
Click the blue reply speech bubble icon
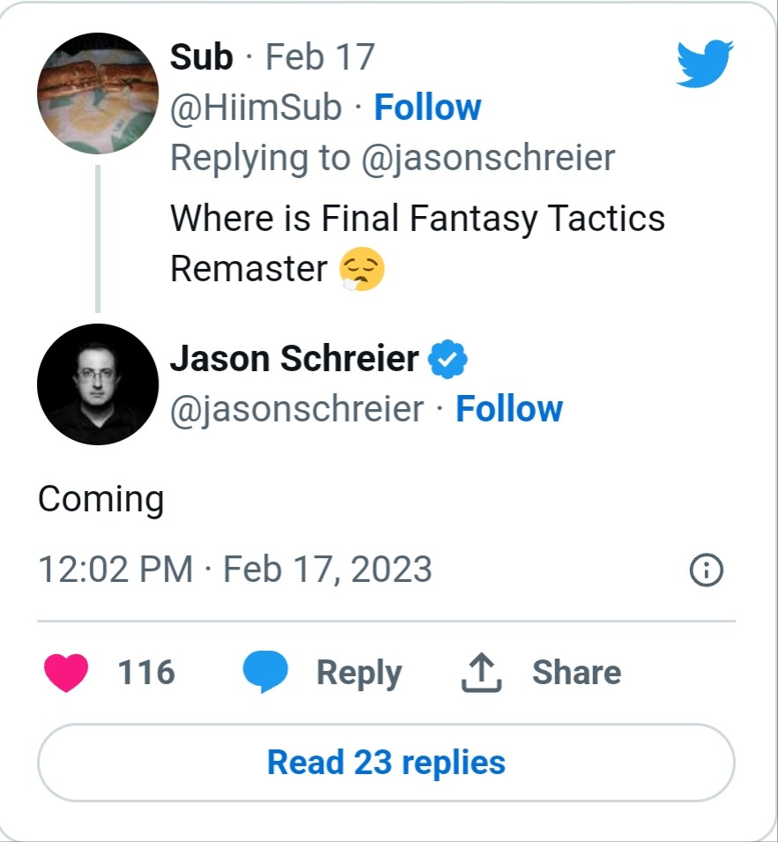pyautogui.click(x=265, y=671)
